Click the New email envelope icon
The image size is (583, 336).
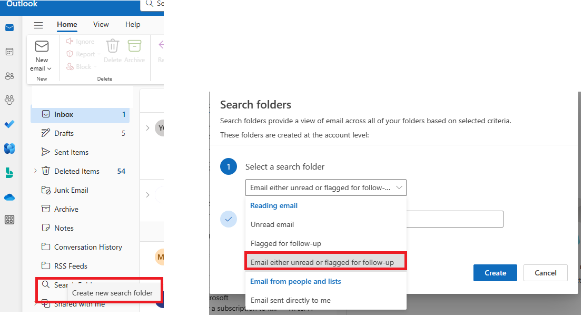42,46
